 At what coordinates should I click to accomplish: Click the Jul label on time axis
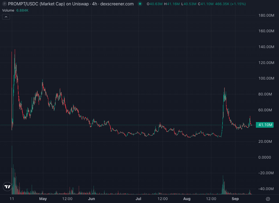[x=138, y=199]
